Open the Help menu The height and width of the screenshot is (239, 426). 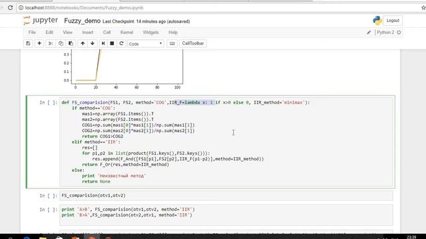click(173, 33)
